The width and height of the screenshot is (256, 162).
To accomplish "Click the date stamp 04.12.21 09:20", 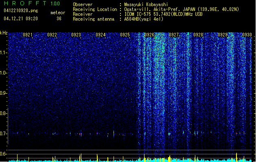I will (x=21, y=19).
